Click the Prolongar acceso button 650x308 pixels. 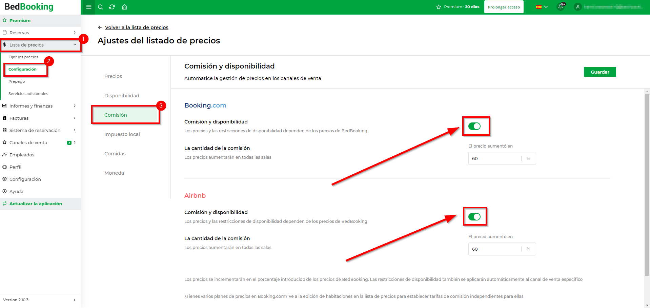click(504, 7)
